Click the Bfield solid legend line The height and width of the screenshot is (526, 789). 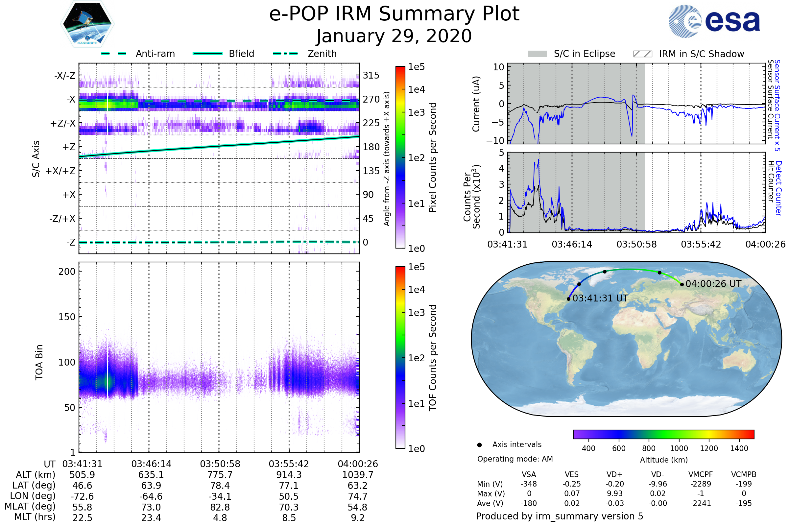[x=207, y=54]
